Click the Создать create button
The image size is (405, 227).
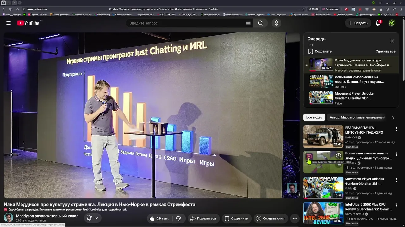coord(358,23)
